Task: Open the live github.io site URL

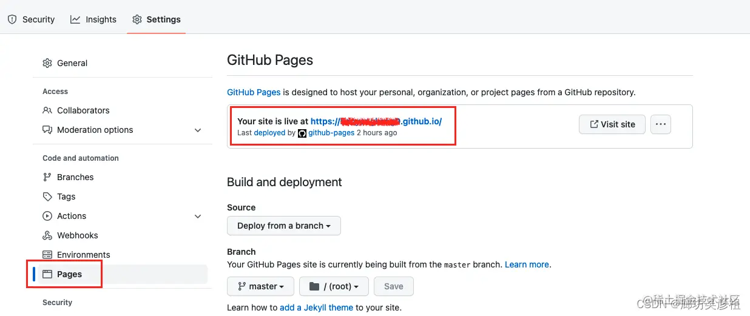Action: click(x=376, y=121)
